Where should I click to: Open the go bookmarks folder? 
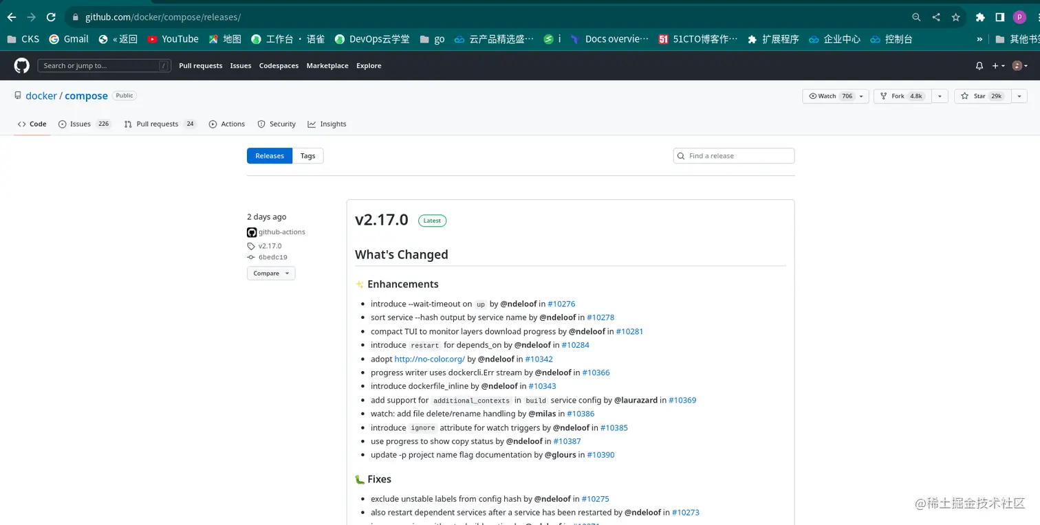tap(432, 39)
